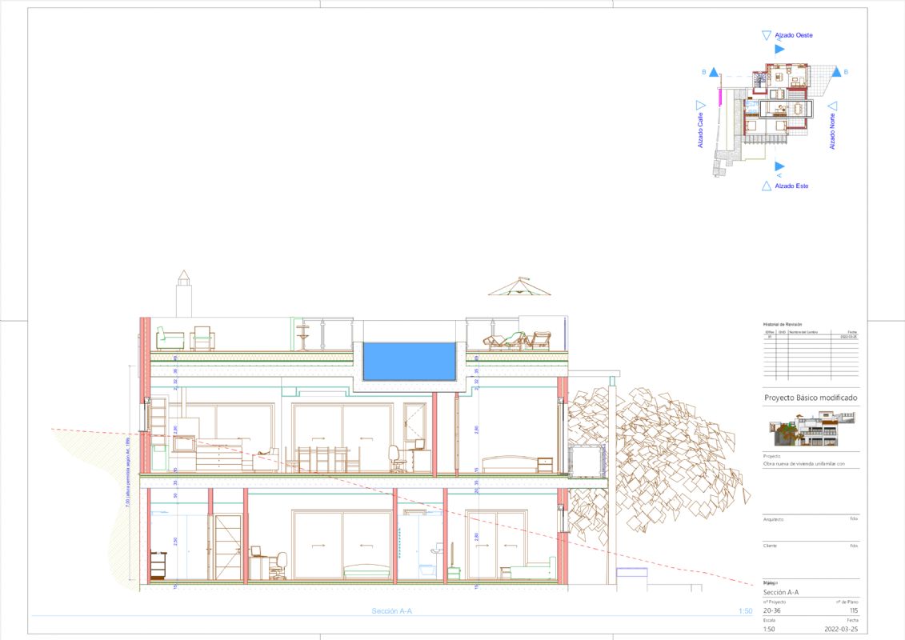Click the right section B filled triangle
Screen dimensions: 905x640
pyautogui.click(x=835, y=72)
